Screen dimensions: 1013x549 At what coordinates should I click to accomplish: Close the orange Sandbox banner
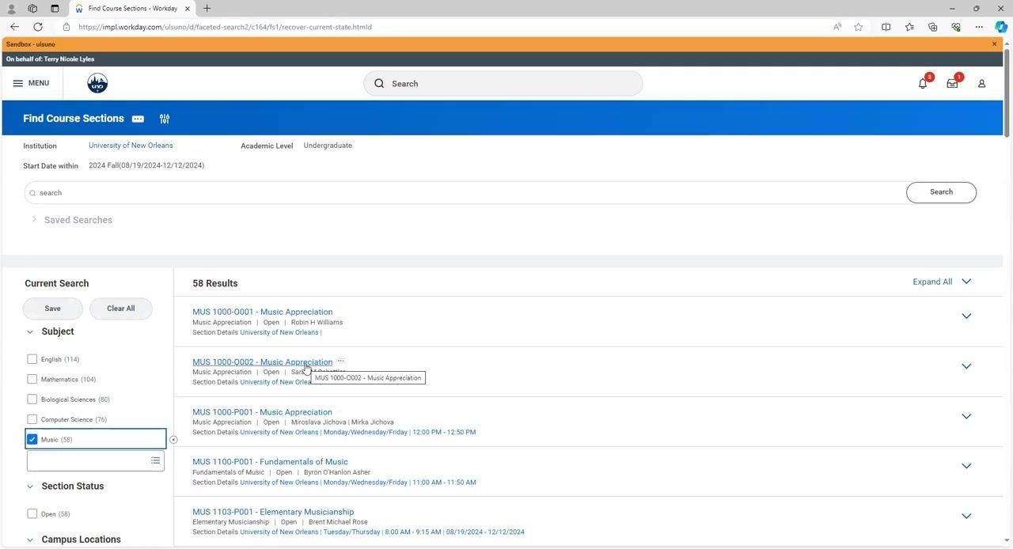coord(995,44)
